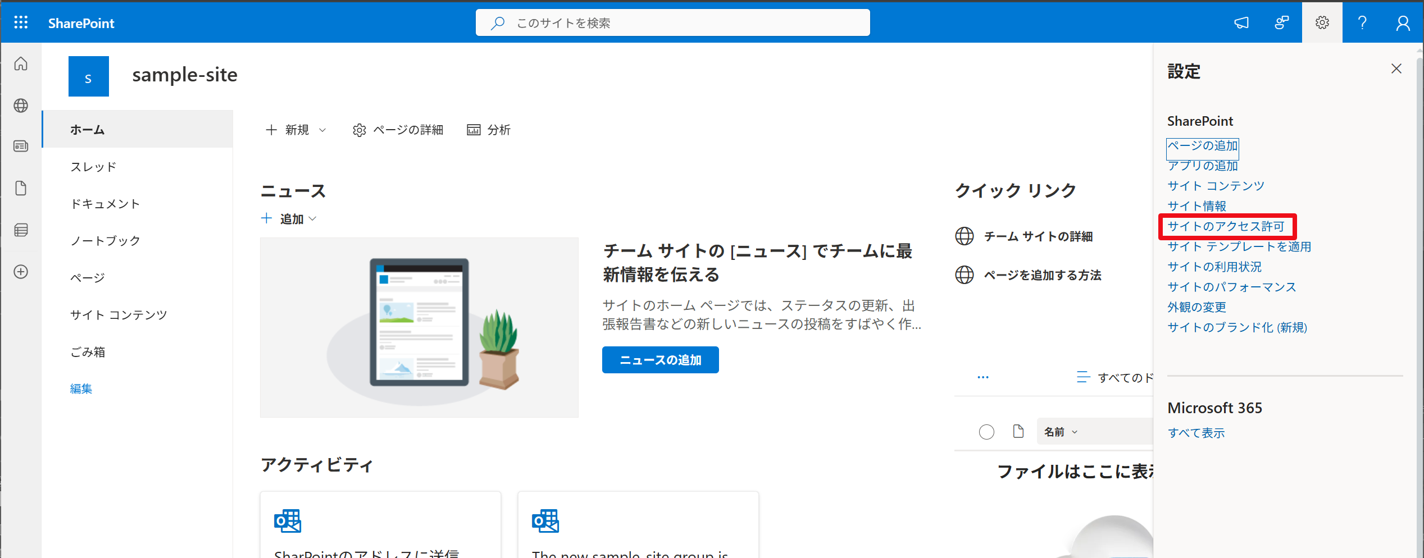
Task: Click 外観の変更 link
Action: tap(1196, 307)
